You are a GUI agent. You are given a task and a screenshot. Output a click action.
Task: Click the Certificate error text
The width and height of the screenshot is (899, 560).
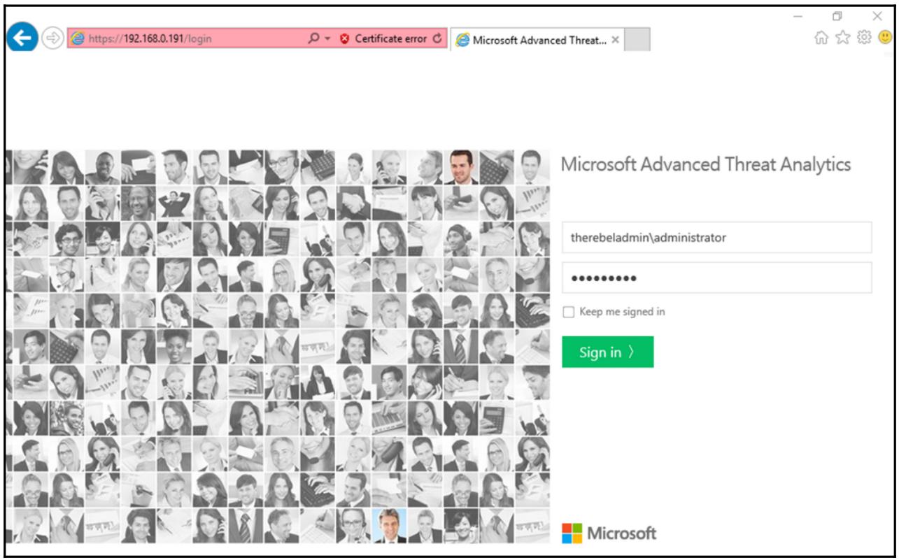coord(390,39)
